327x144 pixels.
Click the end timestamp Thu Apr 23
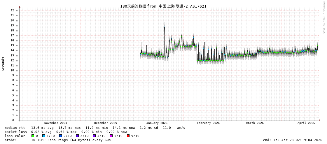292,140
